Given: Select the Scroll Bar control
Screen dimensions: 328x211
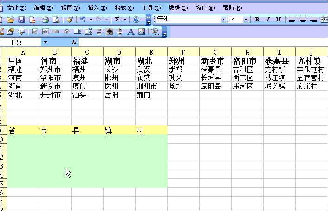Looking at the screenshot, I should coord(120,32).
